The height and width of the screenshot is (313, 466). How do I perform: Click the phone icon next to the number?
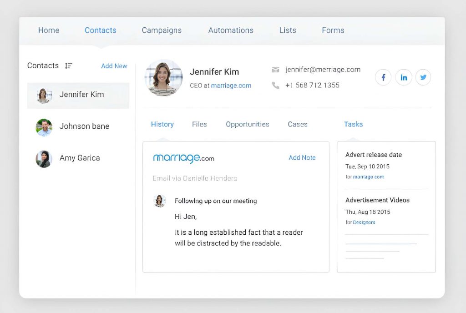click(x=275, y=85)
